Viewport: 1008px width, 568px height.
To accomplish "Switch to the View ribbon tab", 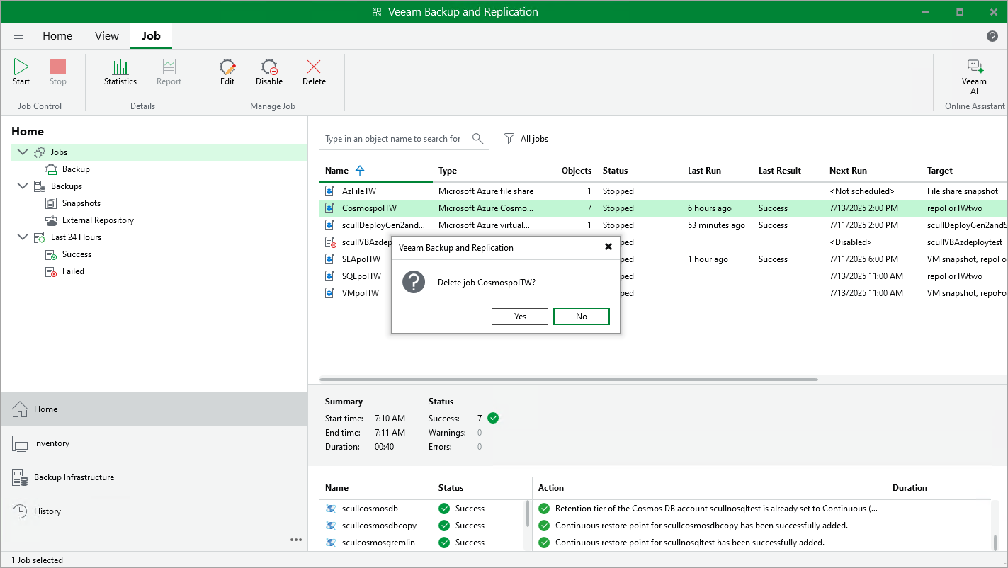I will (x=107, y=36).
